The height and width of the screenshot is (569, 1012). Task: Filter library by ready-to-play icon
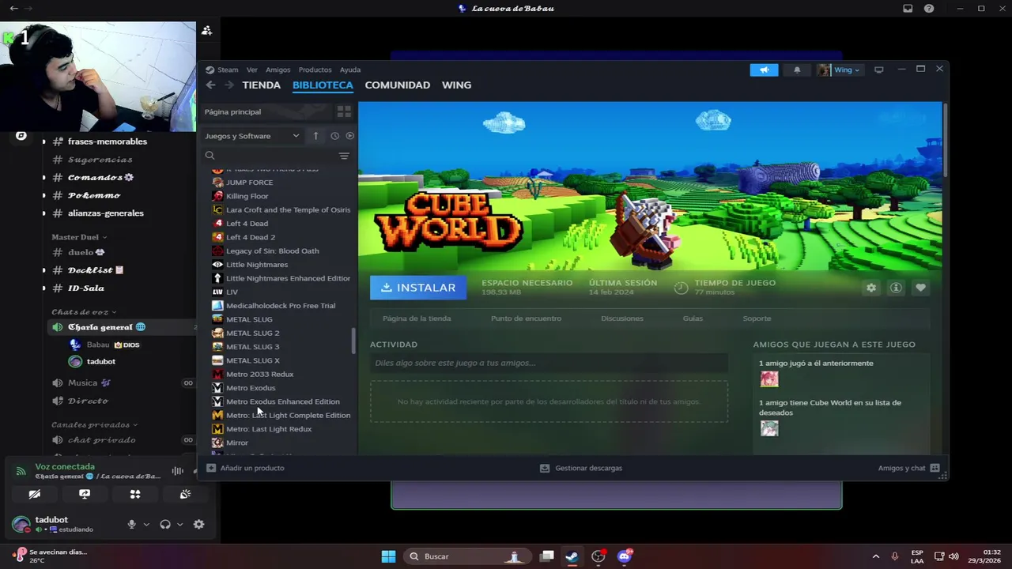point(349,136)
